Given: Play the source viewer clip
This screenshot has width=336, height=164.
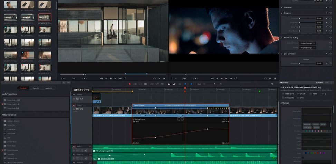Looking at the screenshot, I should click(x=115, y=79).
